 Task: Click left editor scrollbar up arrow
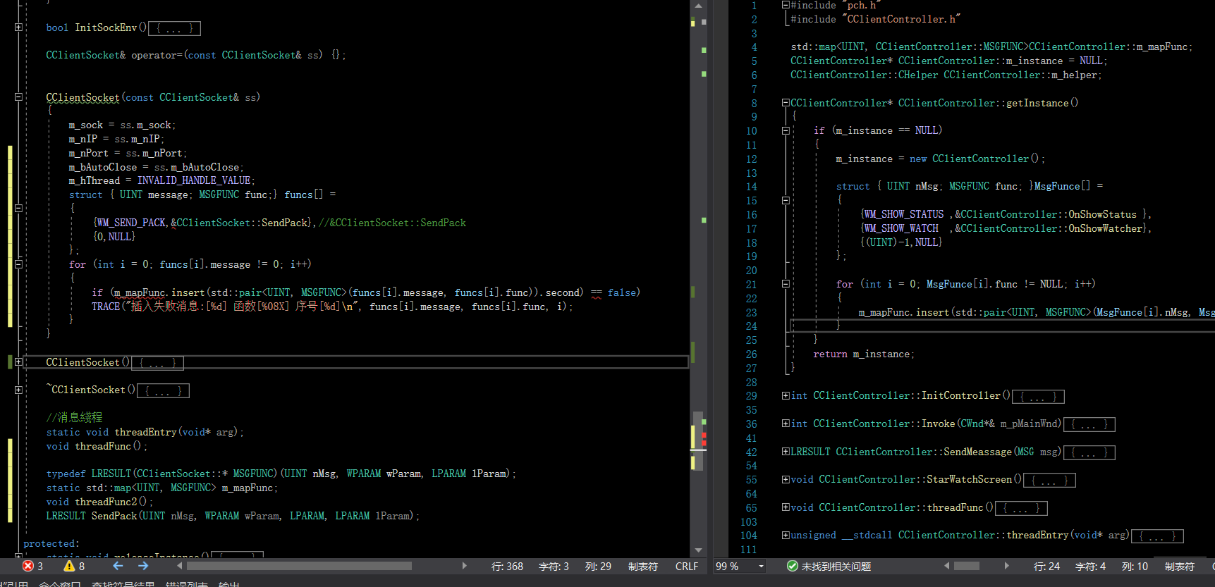click(698, 6)
